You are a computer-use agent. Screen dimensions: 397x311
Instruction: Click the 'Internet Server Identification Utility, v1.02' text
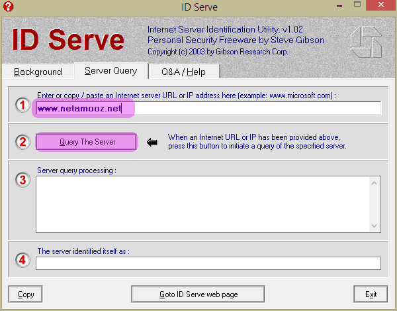coord(225,30)
